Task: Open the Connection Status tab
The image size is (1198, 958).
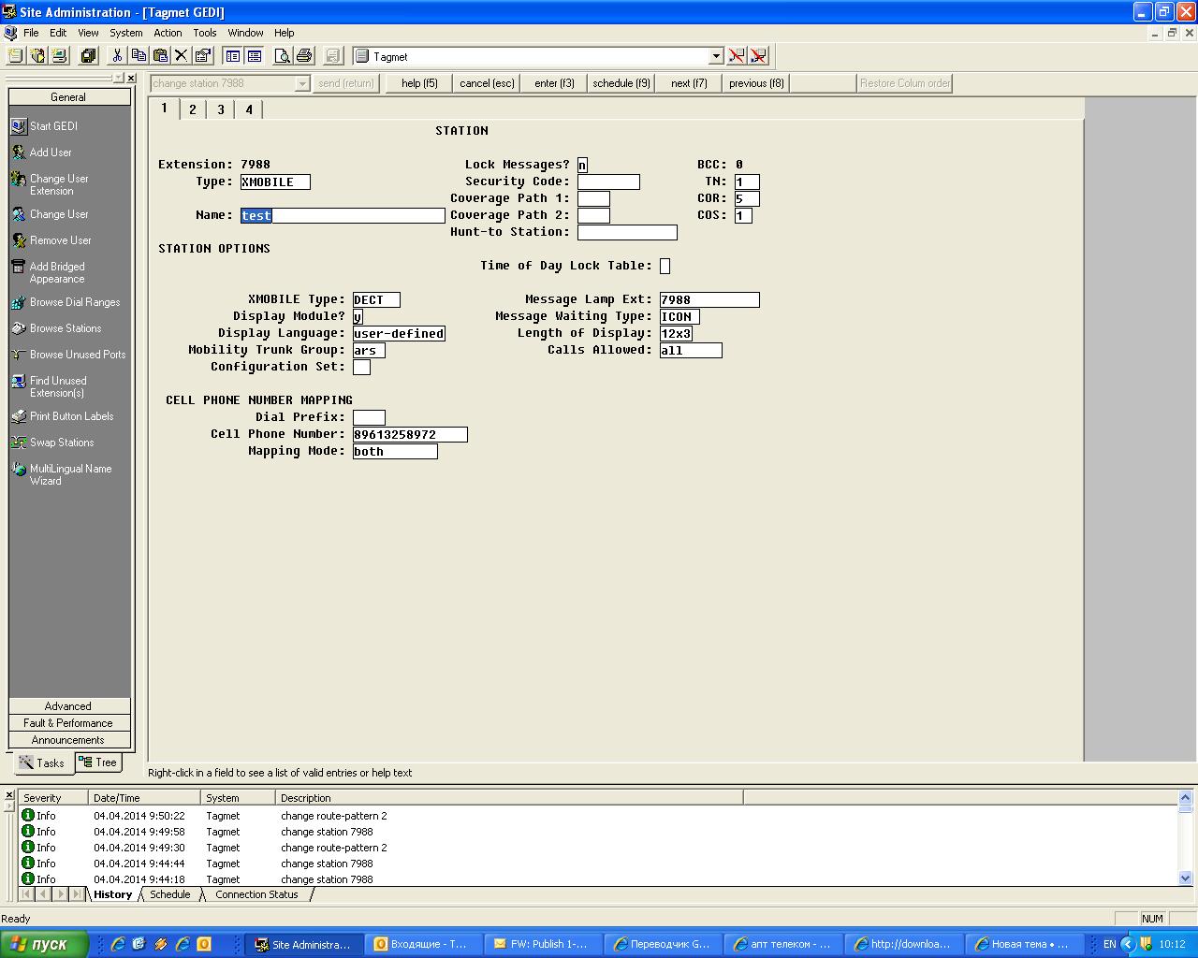Action: pyautogui.click(x=256, y=894)
